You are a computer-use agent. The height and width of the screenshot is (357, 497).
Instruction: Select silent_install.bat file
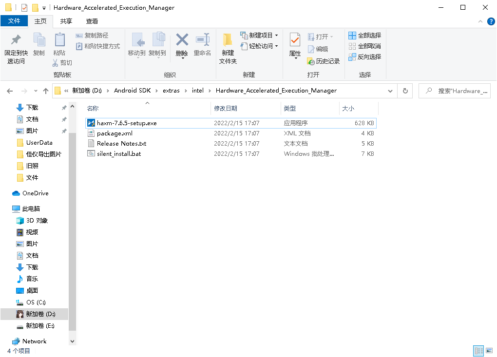[x=231, y=153]
